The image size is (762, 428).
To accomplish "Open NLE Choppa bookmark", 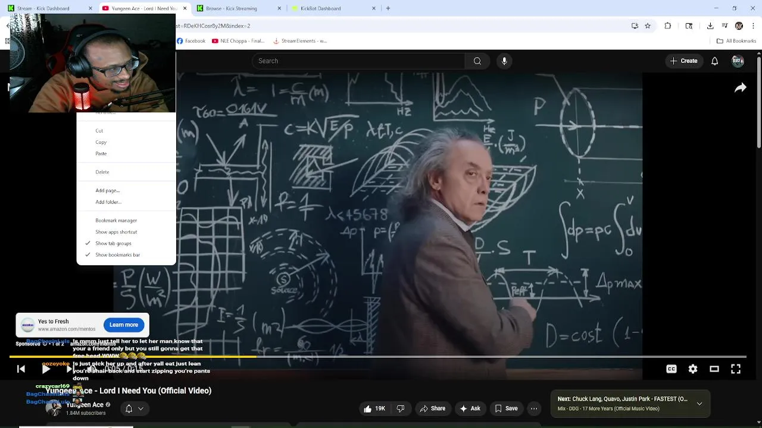I will tap(238, 41).
